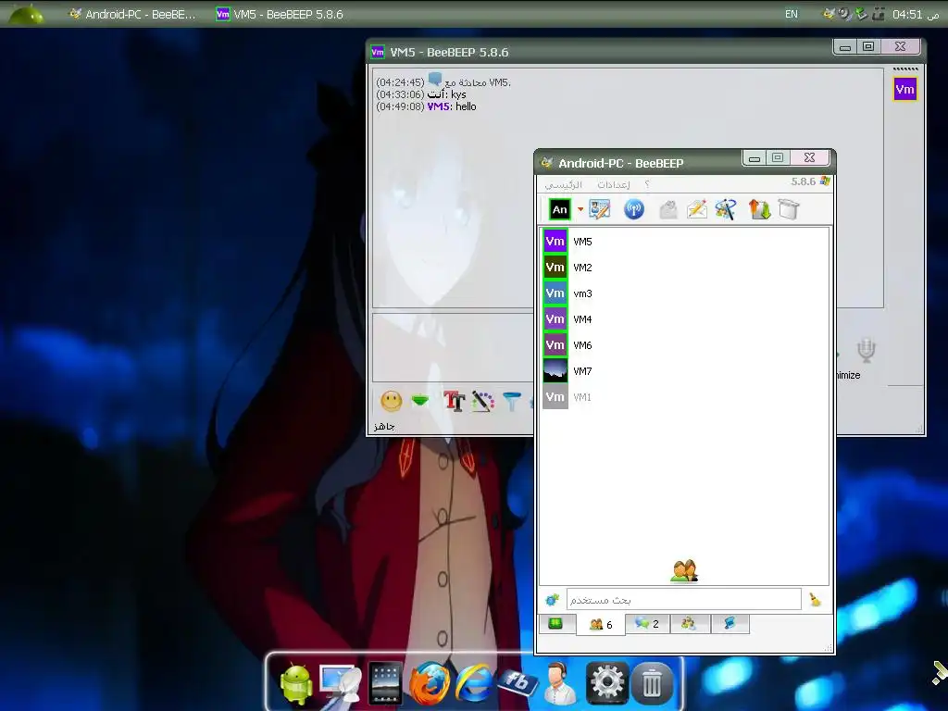Clear the search with the broom icon
The width and height of the screenshot is (948, 711).
pos(816,600)
